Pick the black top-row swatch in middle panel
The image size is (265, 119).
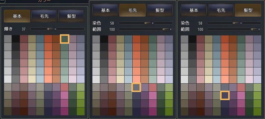(104, 39)
